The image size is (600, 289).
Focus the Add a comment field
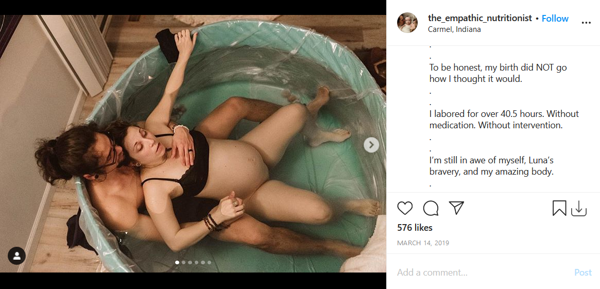coord(482,273)
